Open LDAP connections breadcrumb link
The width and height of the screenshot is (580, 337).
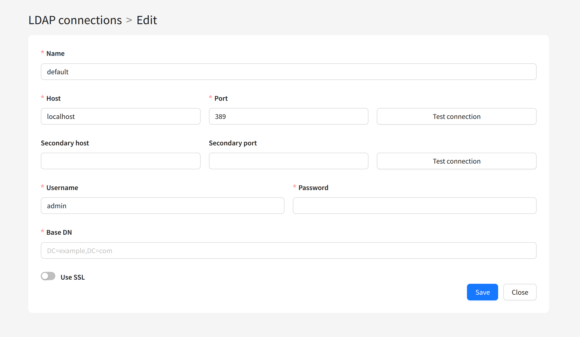coord(75,20)
